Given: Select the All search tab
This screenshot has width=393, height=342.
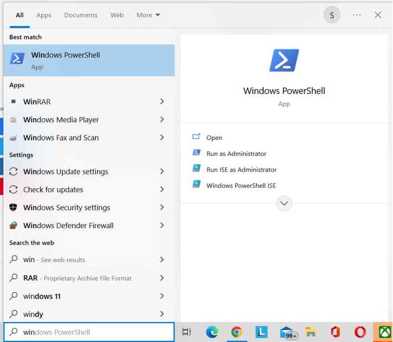Looking at the screenshot, I should pyautogui.click(x=19, y=16).
